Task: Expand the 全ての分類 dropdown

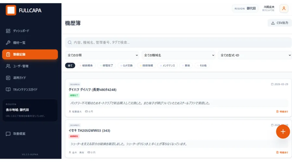Action: pyautogui.click(x=102, y=55)
